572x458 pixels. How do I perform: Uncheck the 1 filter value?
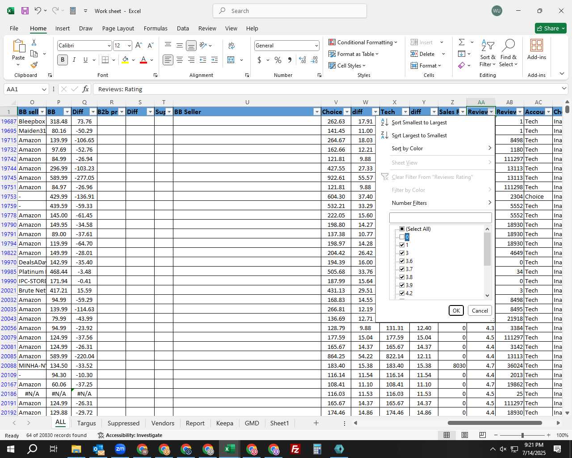coord(402,245)
